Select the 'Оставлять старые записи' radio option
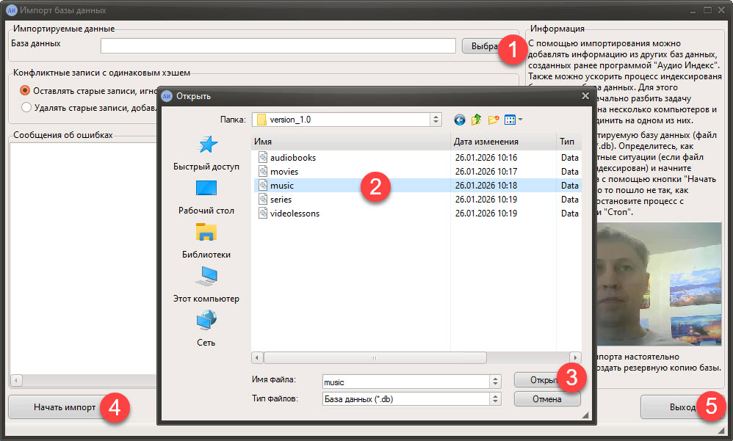The height and width of the screenshot is (441, 733). click(x=26, y=91)
